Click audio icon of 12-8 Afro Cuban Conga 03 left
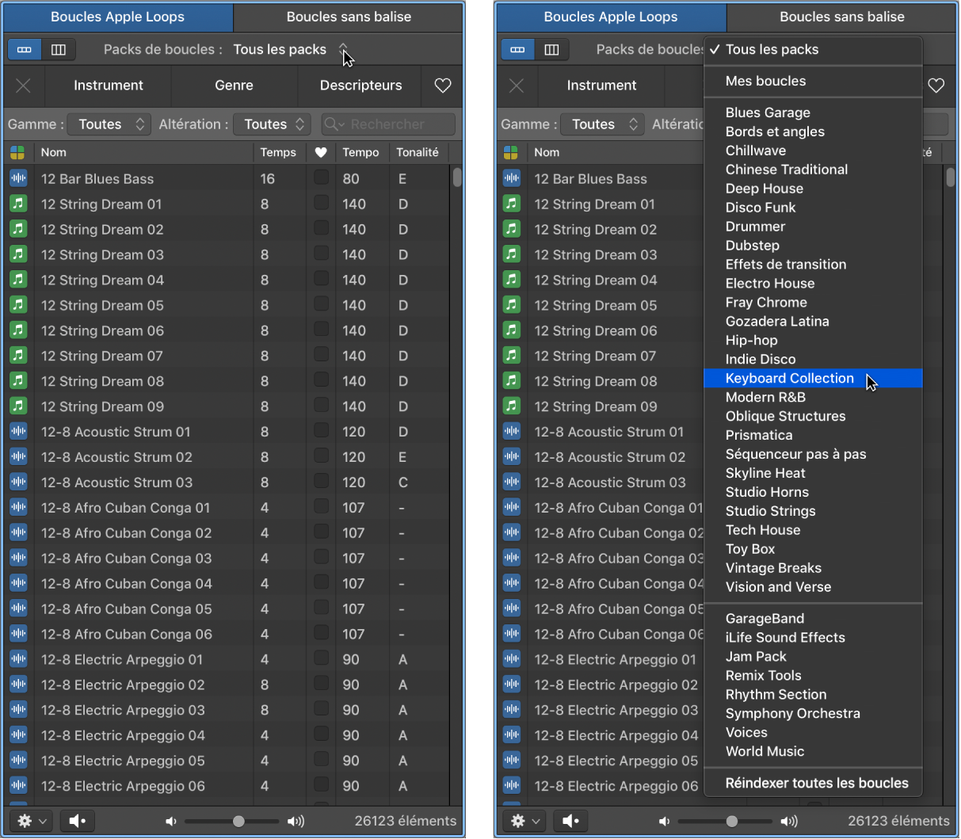961x839 pixels. (18, 558)
